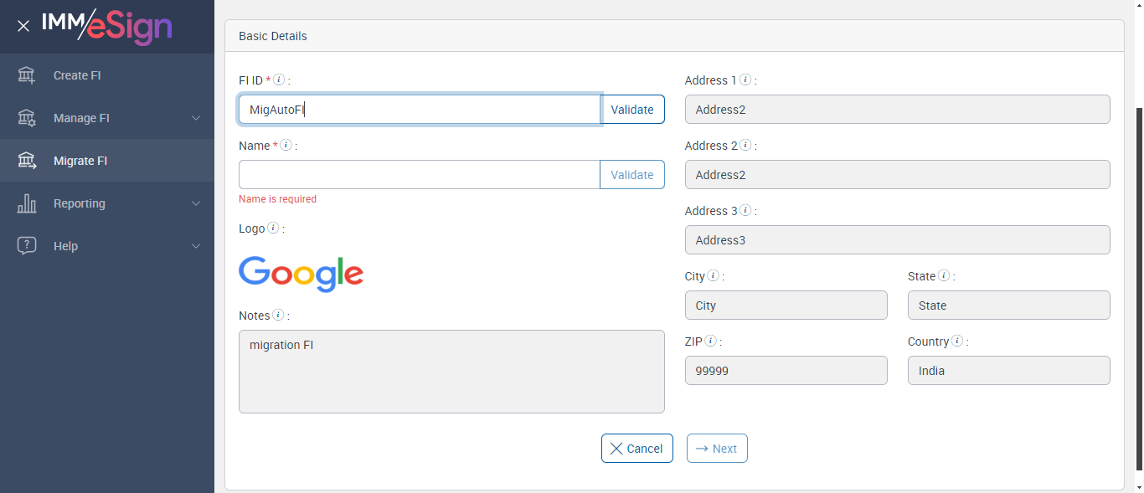
Task: Click the info icon next to Notes
Action: [x=278, y=316]
